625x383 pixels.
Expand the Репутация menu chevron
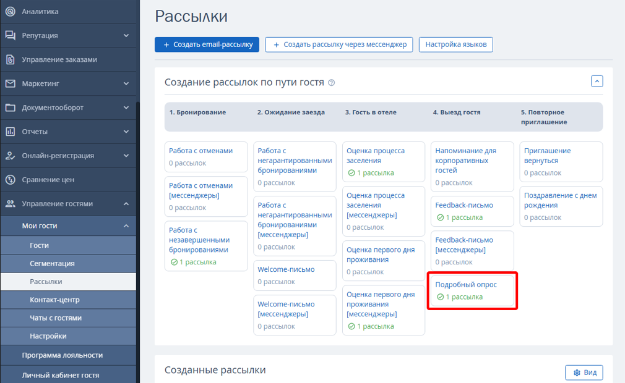tap(126, 35)
